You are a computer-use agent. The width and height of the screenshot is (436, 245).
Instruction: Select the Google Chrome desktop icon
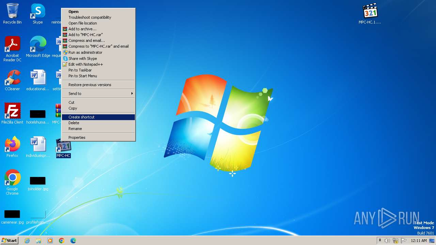[12, 182]
